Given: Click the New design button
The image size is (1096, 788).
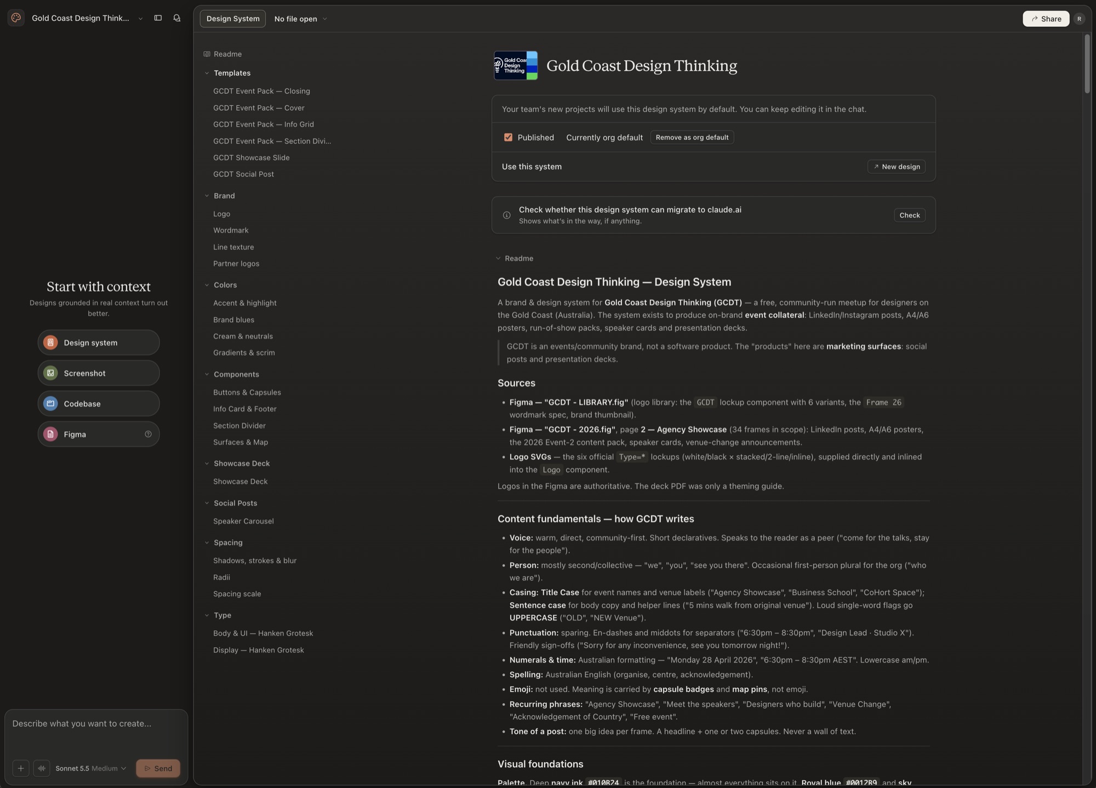Looking at the screenshot, I should tap(897, 167).
